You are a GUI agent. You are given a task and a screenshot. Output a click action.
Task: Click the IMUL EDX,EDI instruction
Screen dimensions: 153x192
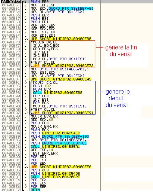46,46
